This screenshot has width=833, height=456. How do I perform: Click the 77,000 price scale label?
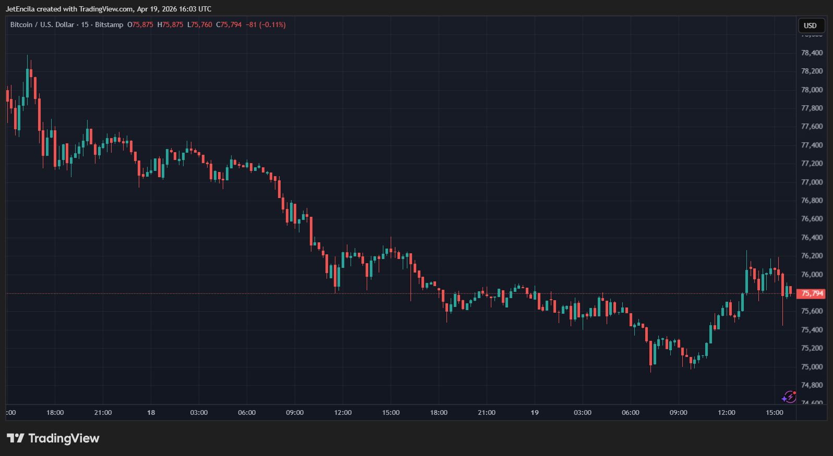pyautogui.click(x=812, y=182)
